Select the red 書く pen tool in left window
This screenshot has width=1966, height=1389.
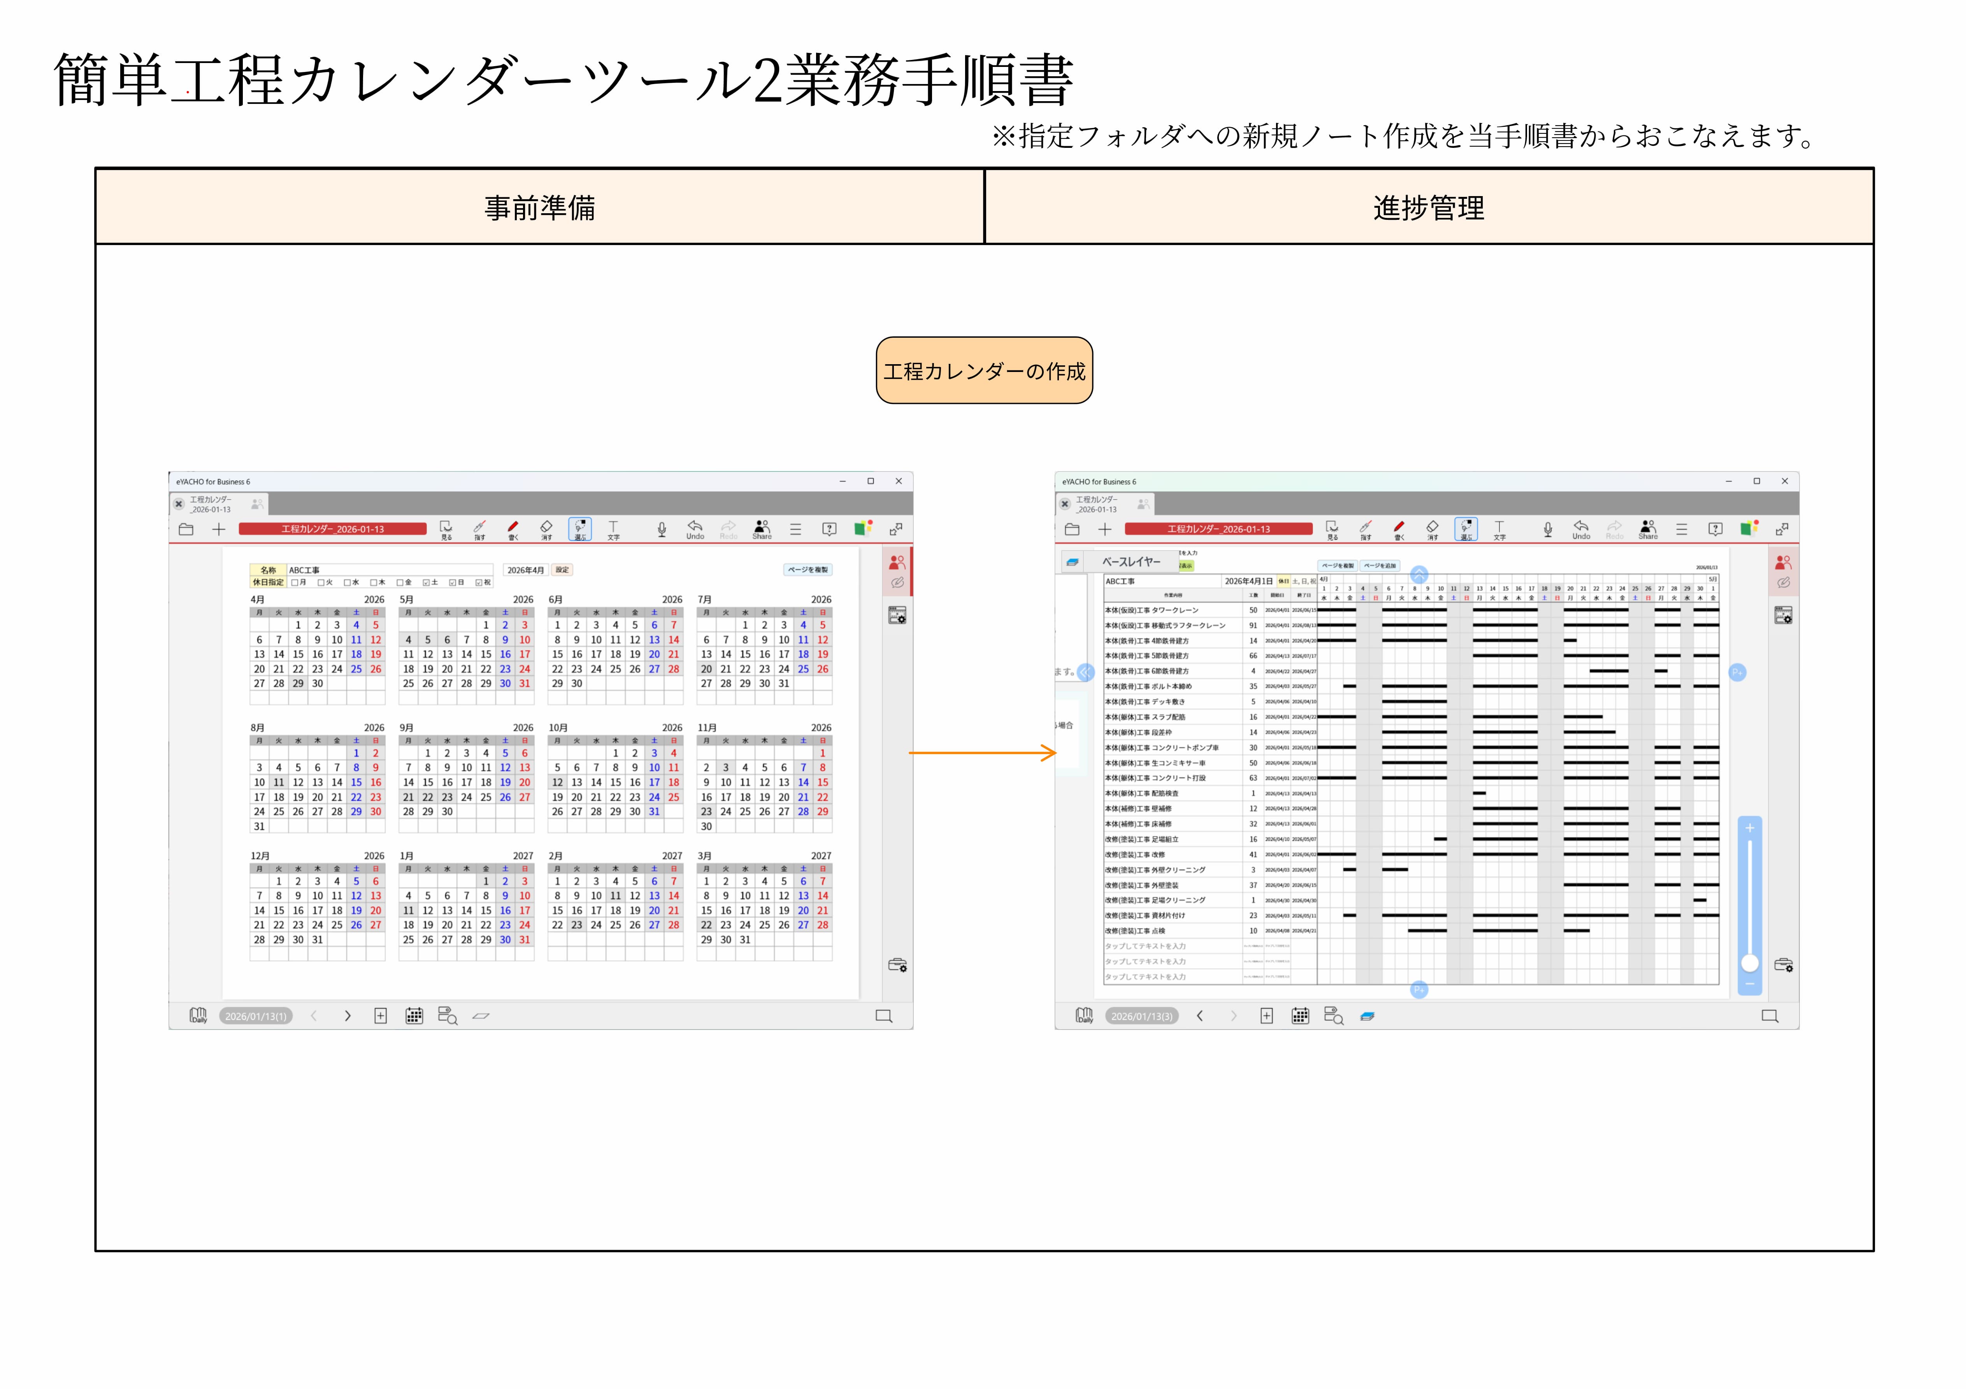coord(513,528)
